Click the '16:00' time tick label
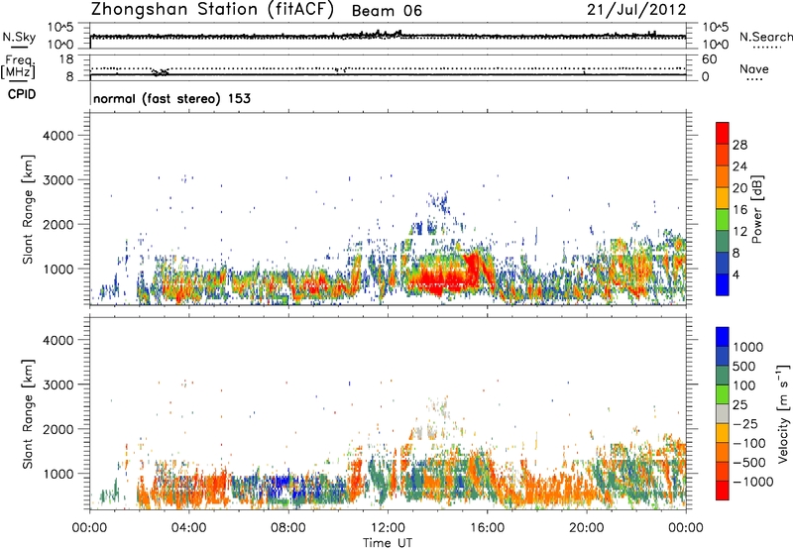The width and height of the screenshot is (793, 549). (487, 528)
